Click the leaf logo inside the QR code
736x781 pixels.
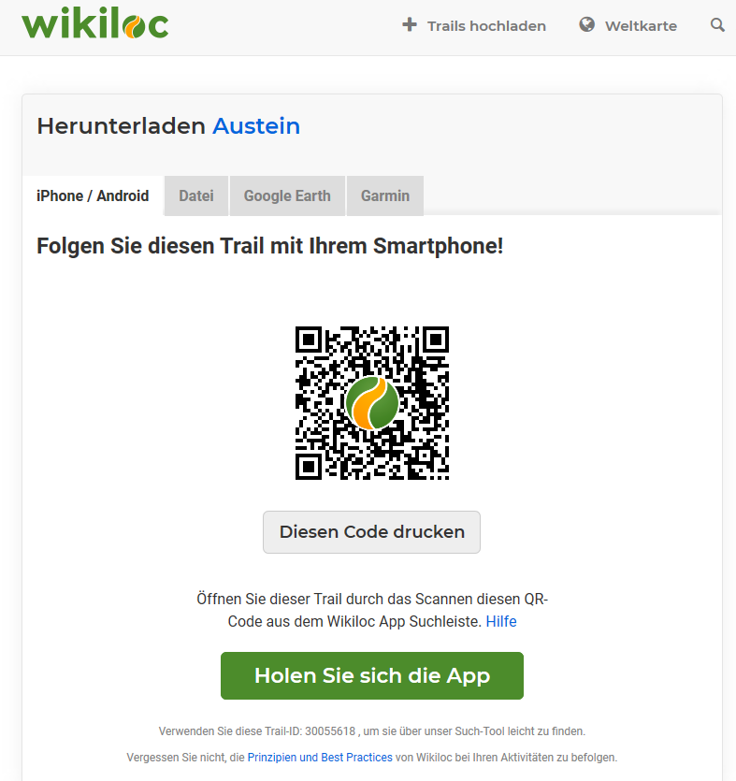click(372, 403)
